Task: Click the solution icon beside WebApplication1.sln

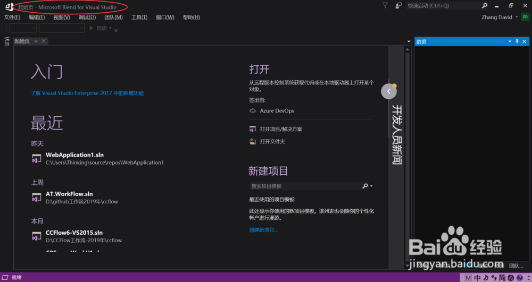Action: (x=36, y=158)
